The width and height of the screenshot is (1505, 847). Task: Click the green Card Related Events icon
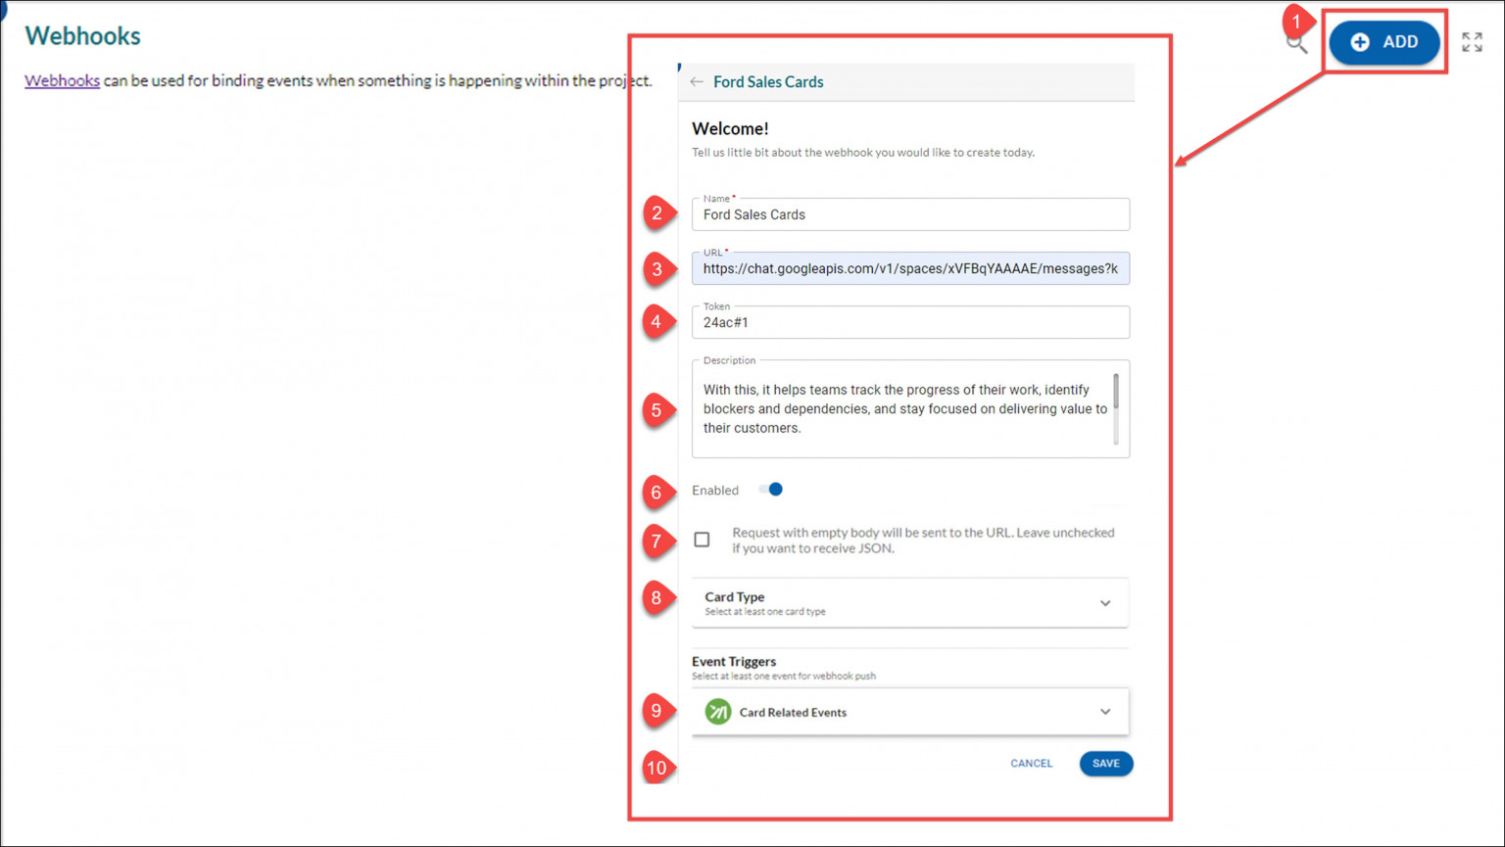[718, 712]
